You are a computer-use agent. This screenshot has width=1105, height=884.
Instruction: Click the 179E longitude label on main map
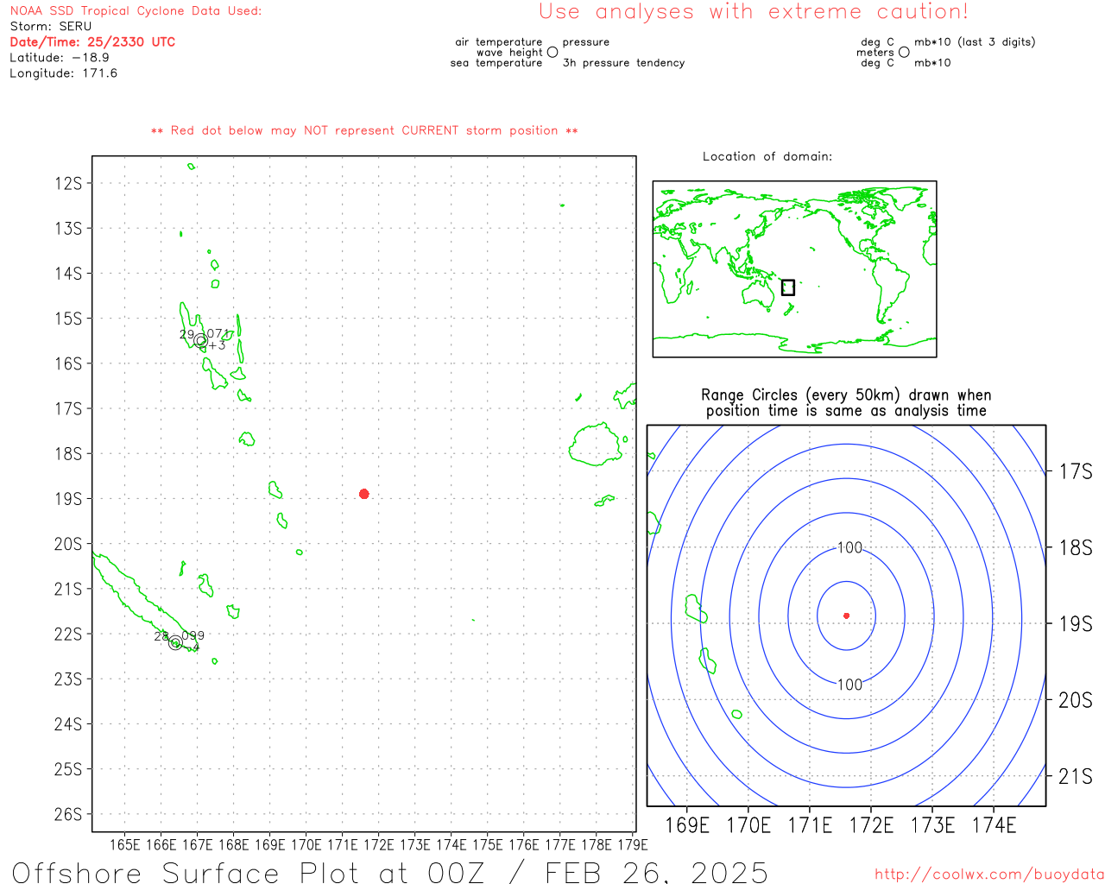click(633, 844)
